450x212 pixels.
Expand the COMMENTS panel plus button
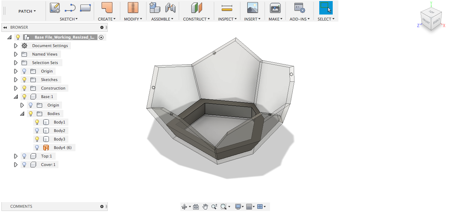coord(102,206)
